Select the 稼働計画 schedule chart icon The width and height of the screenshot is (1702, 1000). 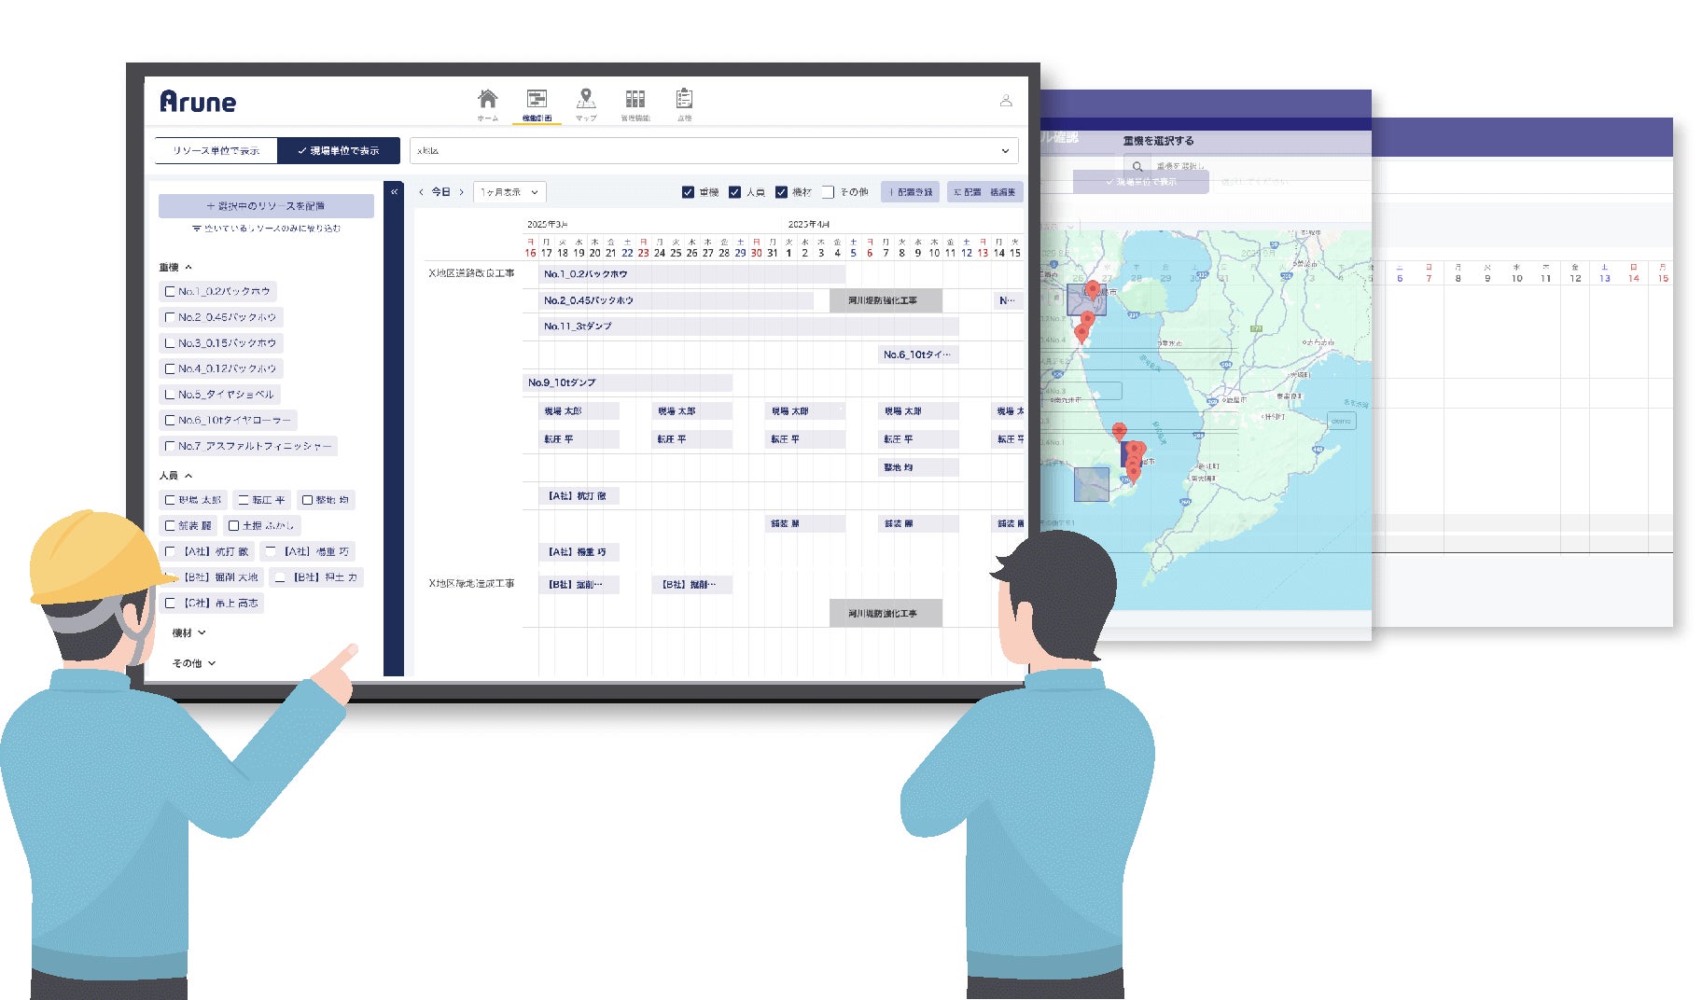pos(537,99)
